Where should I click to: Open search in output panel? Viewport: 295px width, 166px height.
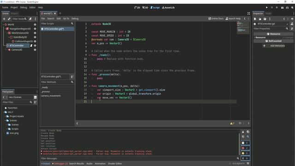(x=248, y=136)
